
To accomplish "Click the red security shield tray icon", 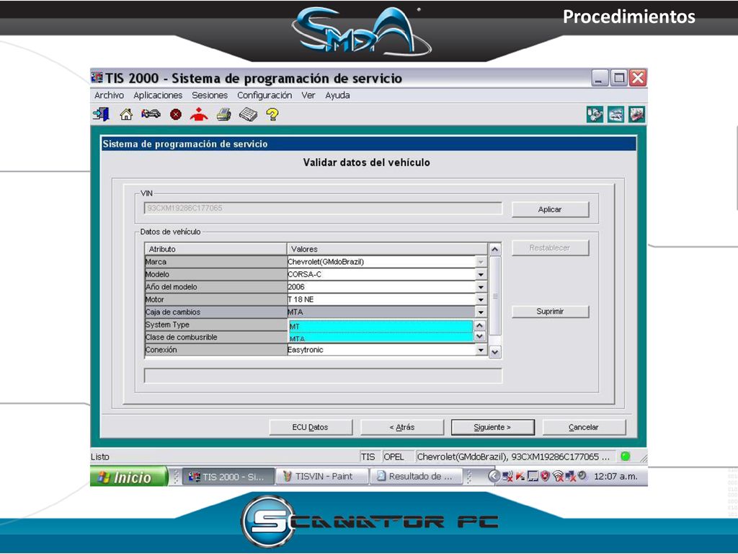I will [x=545, y=476].
